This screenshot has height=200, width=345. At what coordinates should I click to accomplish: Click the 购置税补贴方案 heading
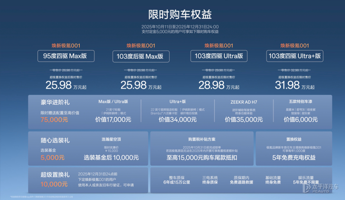click(202, 139)
